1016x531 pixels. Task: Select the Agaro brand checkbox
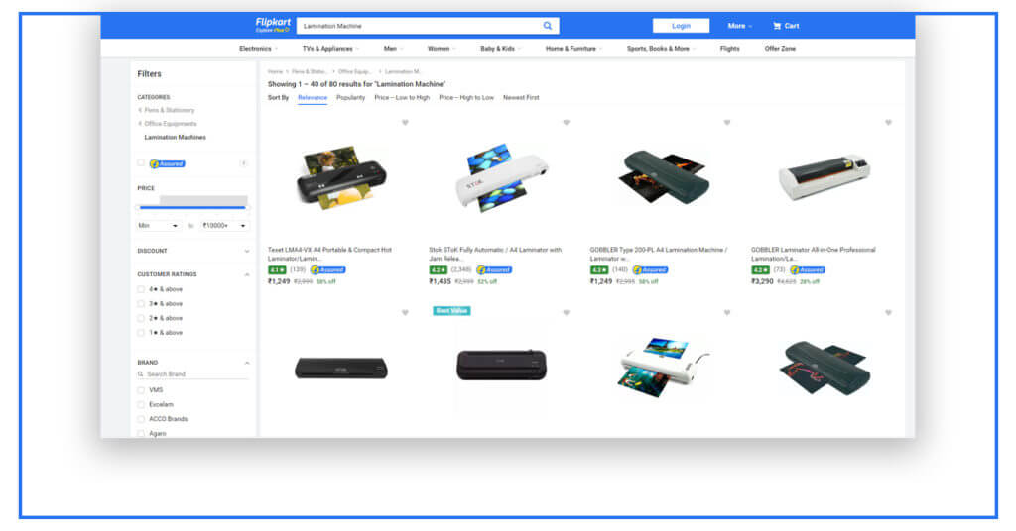click(141, 433)
